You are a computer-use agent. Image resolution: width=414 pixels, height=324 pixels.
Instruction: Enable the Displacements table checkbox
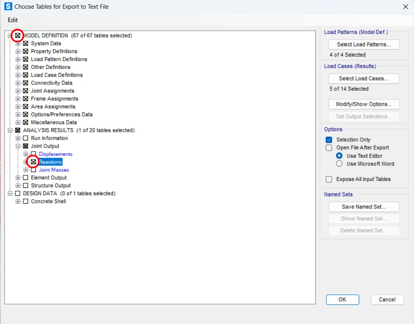[x=34, y=154]
